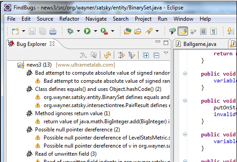Toggle Mark Occurrences highlighter button
The width and height of the screenshot is (237, 162).
click(183, 31)
